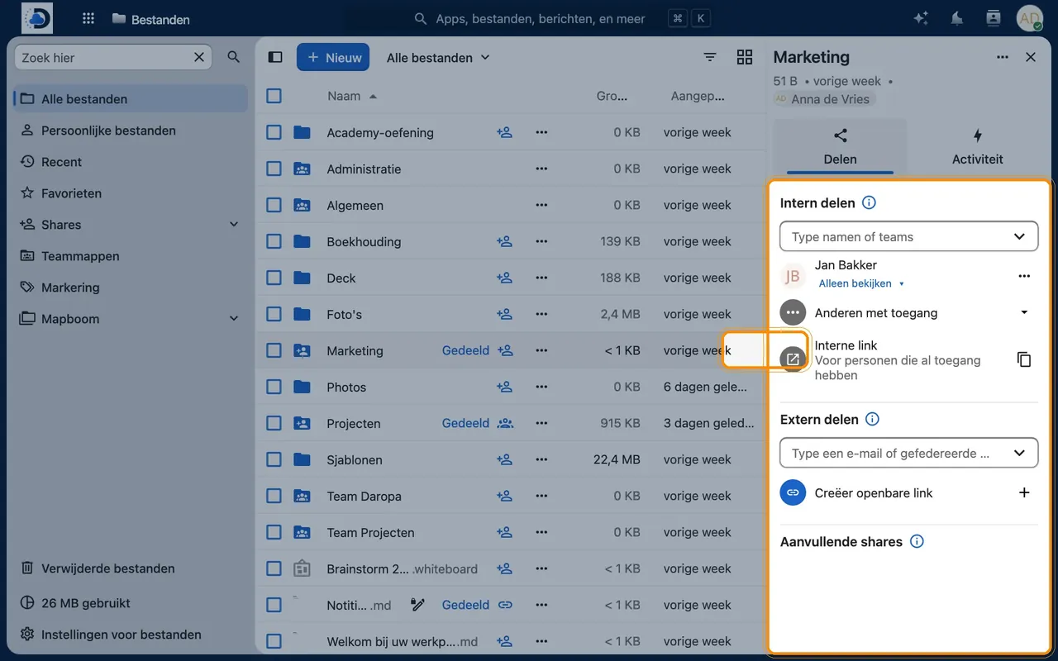Open actions menu for Deck row

[x=541, y=278]
